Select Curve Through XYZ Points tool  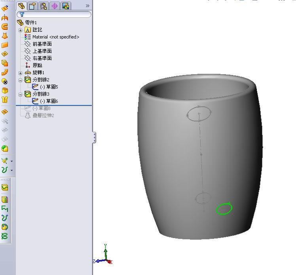(x=5, y=218)
